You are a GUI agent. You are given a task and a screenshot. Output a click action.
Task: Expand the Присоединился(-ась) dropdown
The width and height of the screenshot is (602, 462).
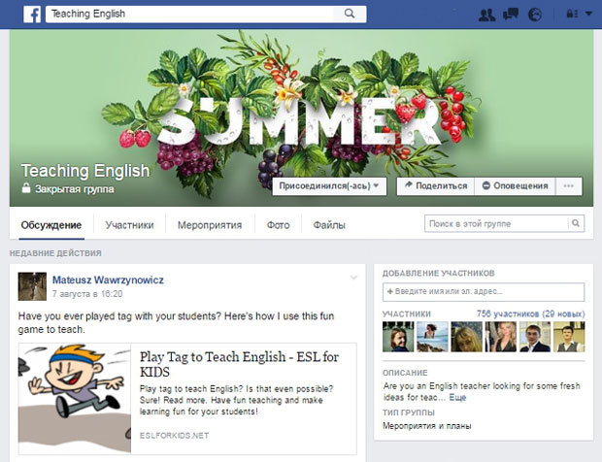click(329, 186)
